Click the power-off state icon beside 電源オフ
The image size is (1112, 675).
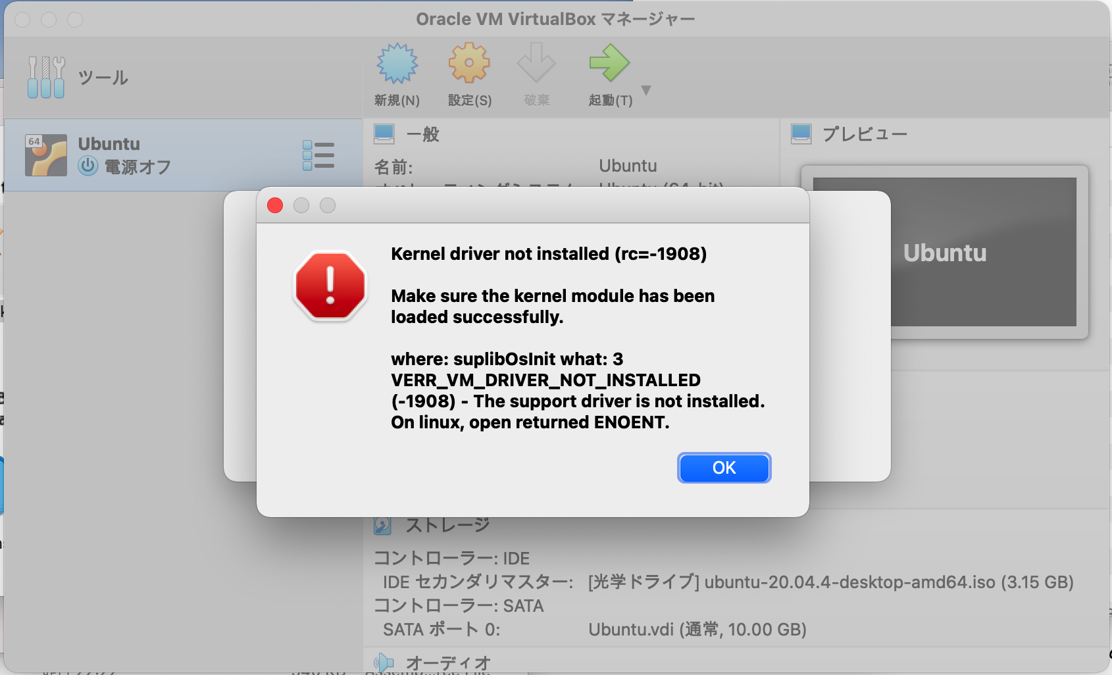click(88, 166)
